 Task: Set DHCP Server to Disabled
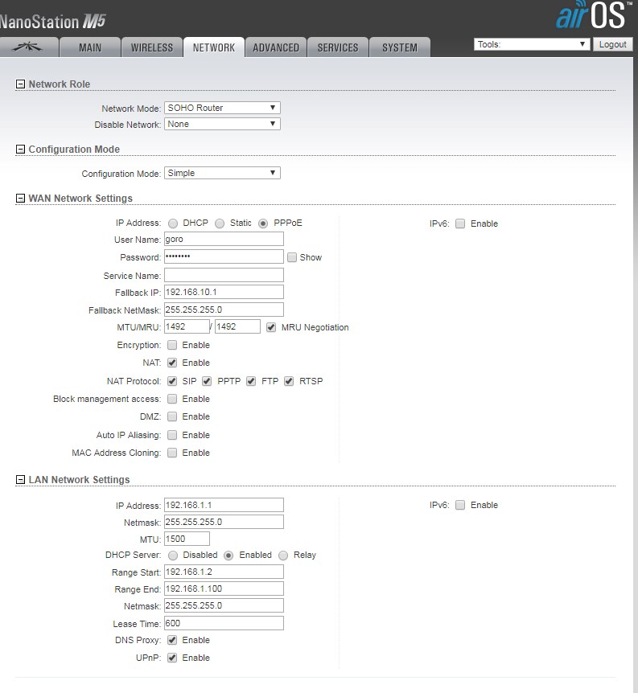(x=173, y=556)
